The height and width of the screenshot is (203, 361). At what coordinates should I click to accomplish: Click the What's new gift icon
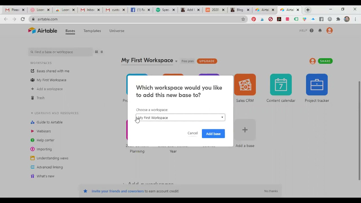[x=32, y=176]
